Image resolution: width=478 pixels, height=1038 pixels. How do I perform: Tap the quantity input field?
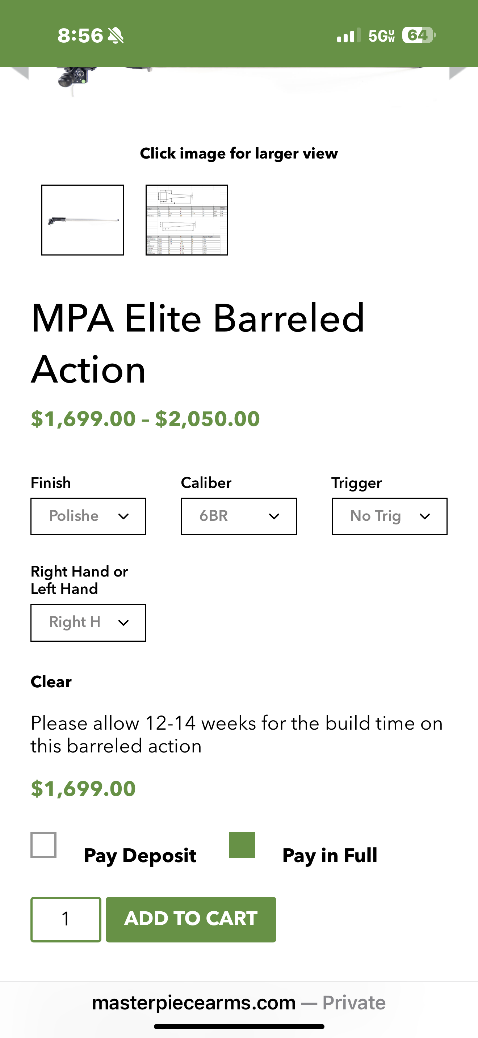coord(66,919)
